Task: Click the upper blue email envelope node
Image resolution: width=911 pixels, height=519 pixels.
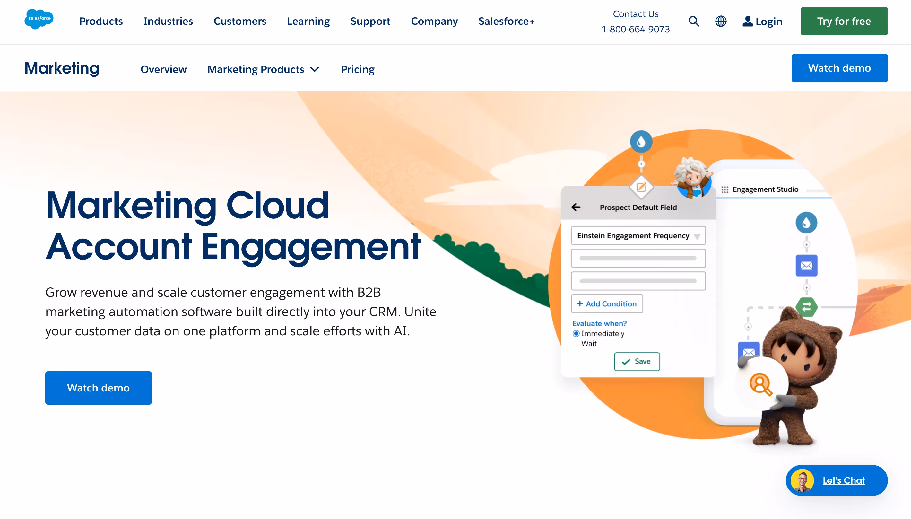Action: pos(806,266)
